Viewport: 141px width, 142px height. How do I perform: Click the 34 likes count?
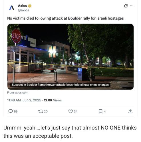click(76, 111)
